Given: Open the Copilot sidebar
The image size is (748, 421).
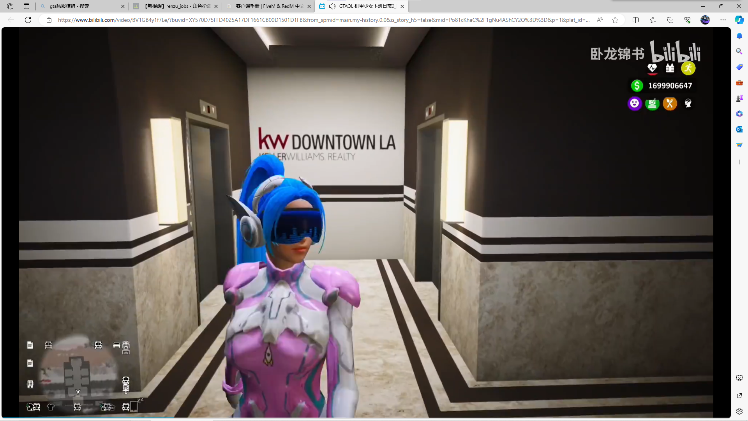Looking at the screenshot, I should (739, 20).
